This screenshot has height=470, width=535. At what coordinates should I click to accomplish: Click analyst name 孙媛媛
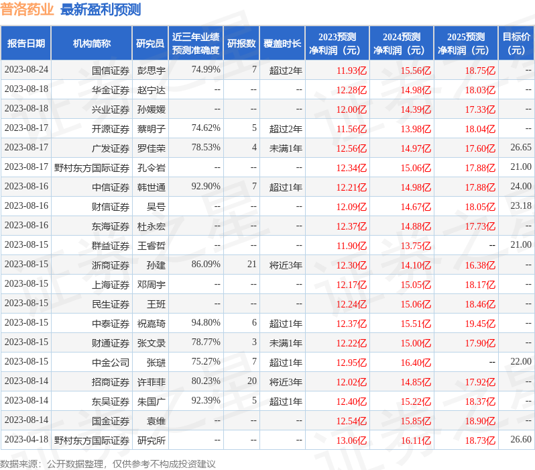(151, 109)
